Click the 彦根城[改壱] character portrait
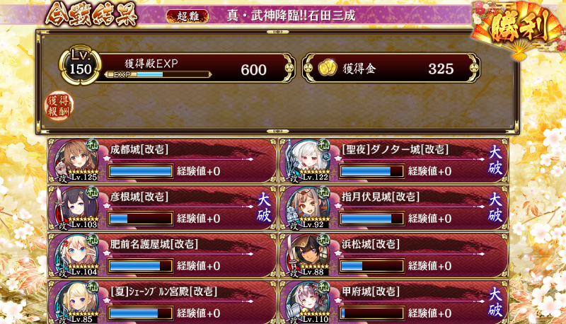The image size is (566, 324). tap(76, 207)
